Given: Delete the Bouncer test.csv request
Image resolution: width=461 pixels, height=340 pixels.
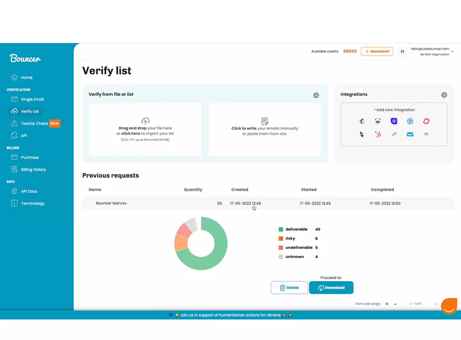Looking at the screenshot, I should click(289, 288).
